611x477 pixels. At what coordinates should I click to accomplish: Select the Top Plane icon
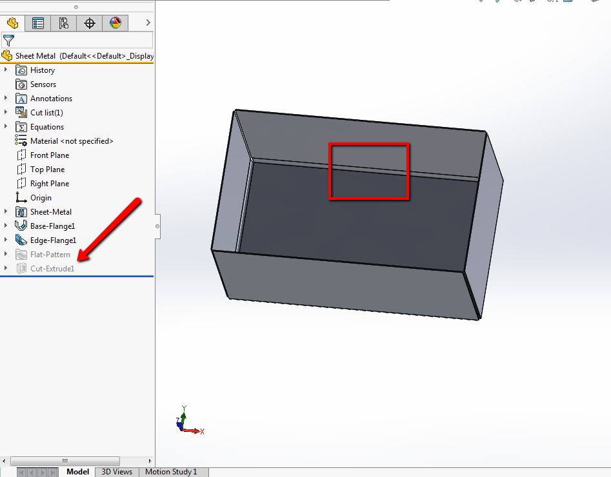tap(21, 170)
